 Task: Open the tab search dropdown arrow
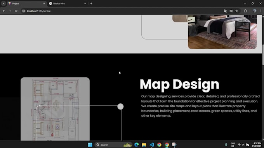[3, 3]
